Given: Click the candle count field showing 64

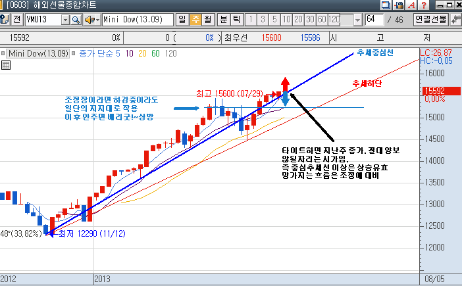Looking at the screenshot, I should (x=374, y=19).
